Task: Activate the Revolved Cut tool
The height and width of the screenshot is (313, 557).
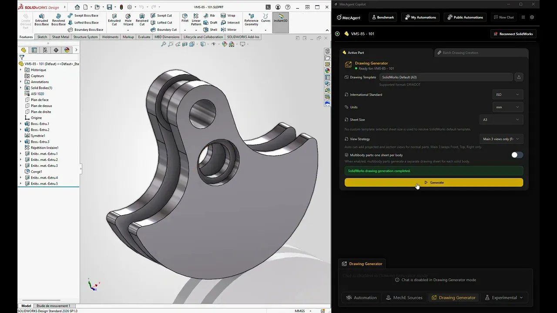Action: (142, 20)
